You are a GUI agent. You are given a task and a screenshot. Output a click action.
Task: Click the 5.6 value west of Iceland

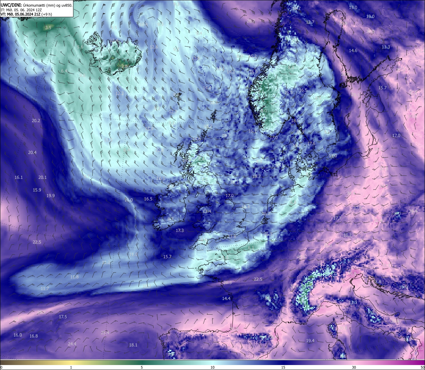click(80, 47)
